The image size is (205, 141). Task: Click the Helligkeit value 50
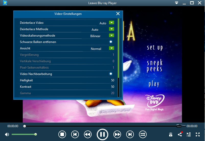(x=113, y=80)
